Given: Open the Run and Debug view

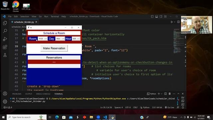Looking at the screenshot, I should click(x=5, y=39).
